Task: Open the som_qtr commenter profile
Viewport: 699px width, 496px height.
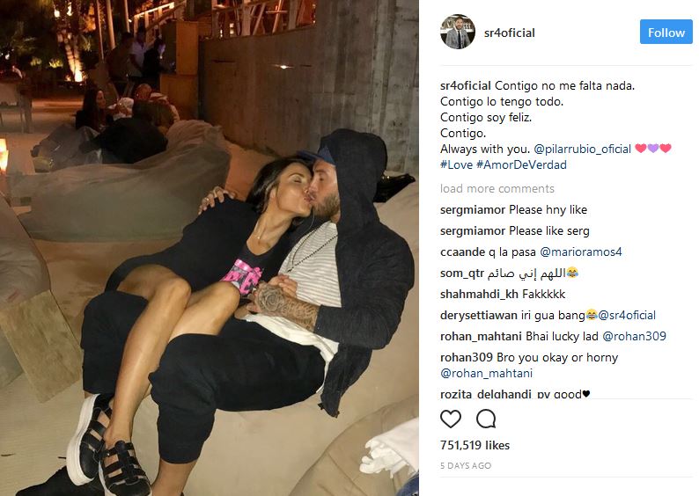Action: click(462, 274)
